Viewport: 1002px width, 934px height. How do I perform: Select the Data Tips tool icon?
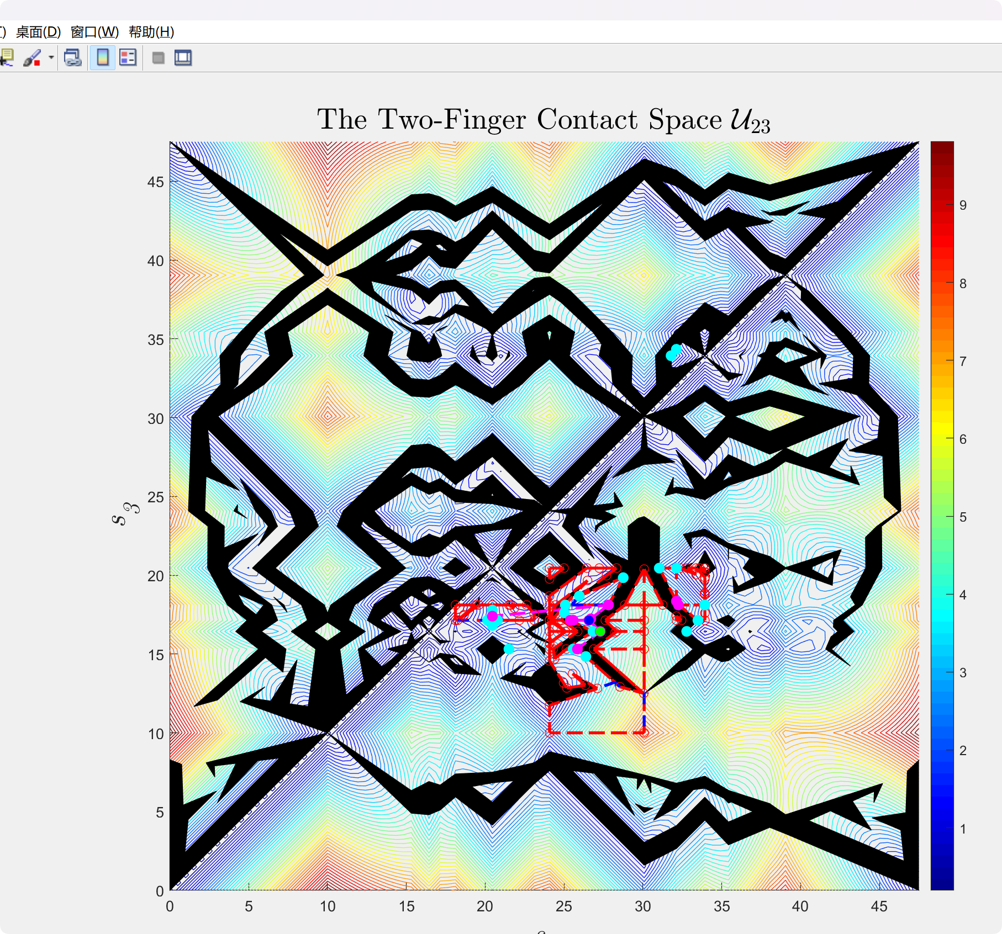7,57
